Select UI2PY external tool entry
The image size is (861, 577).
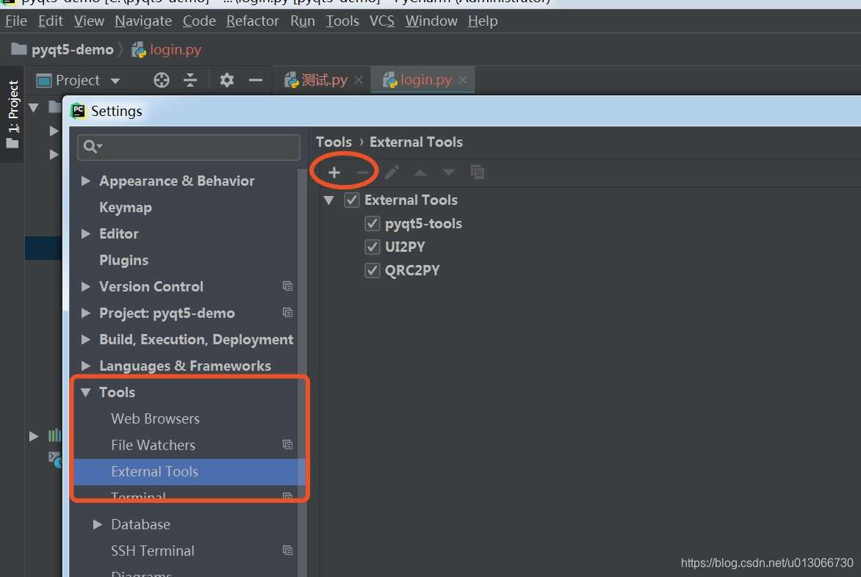pos(406,247)
